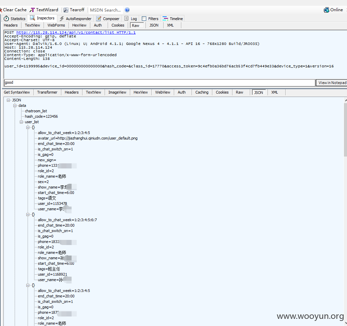Open the Timeline tab
Screen dimensions: 347x326
172,19
